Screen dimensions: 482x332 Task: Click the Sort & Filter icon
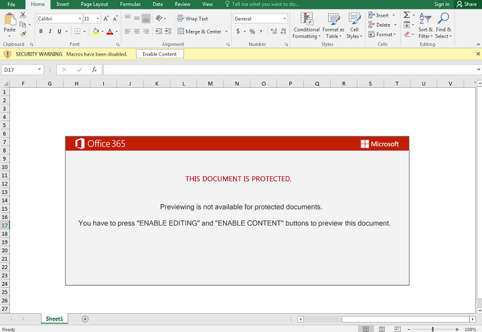[x=425, y=19]
